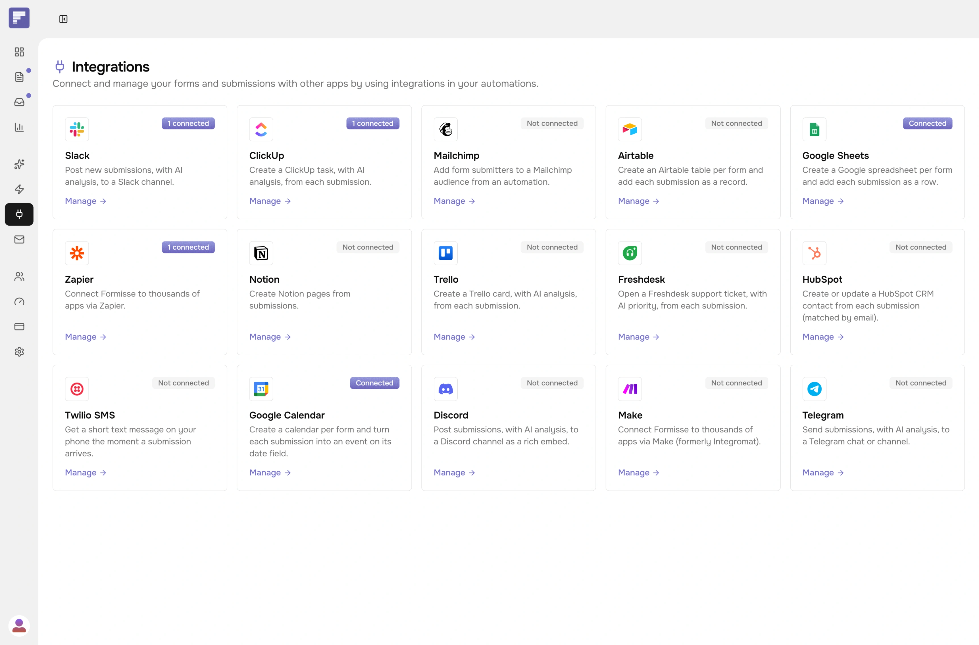Click the Formisse logo in the sidebar

pos(19,18)
